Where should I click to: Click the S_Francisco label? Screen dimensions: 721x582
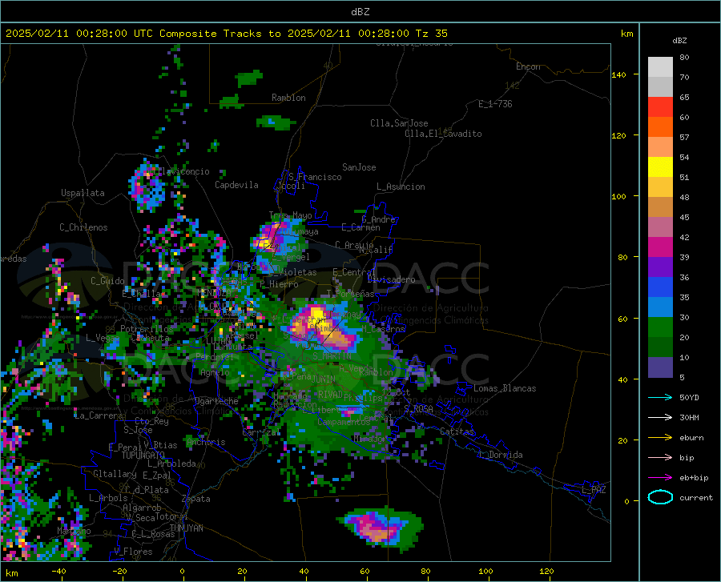point(315,177)
